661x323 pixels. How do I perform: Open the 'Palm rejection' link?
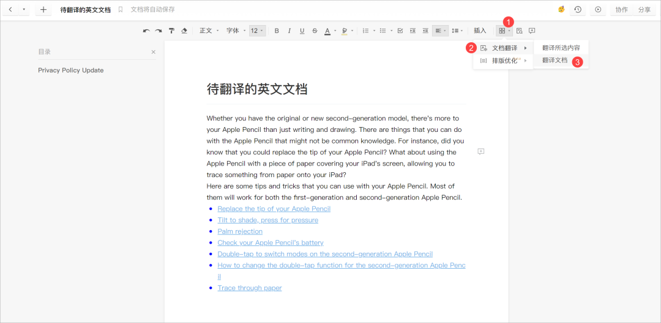click(x=240, y=231)
